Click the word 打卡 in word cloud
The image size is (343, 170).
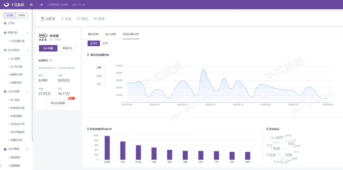[x=284, y=163]
